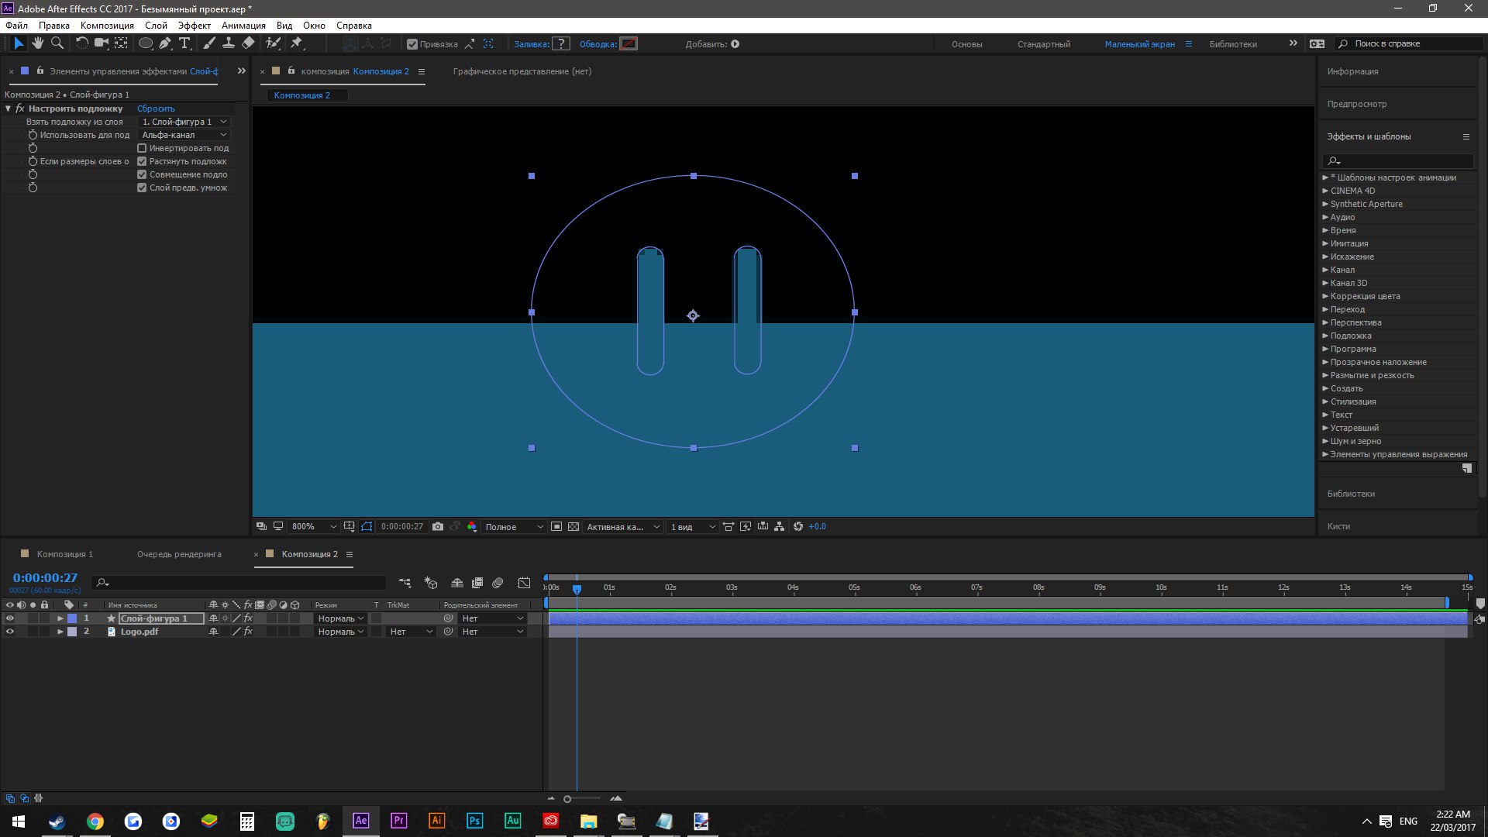Open the 1 вид layout dropdown
The width and height of the screenshot is (1488, 837).
pyautogui.click(x=693, y=526)
